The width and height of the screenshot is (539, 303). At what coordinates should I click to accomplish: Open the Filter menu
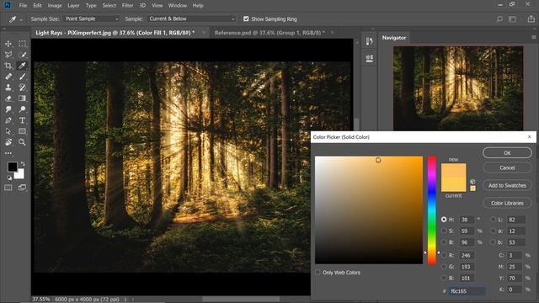pyautogui.click(x=127, y=6)
